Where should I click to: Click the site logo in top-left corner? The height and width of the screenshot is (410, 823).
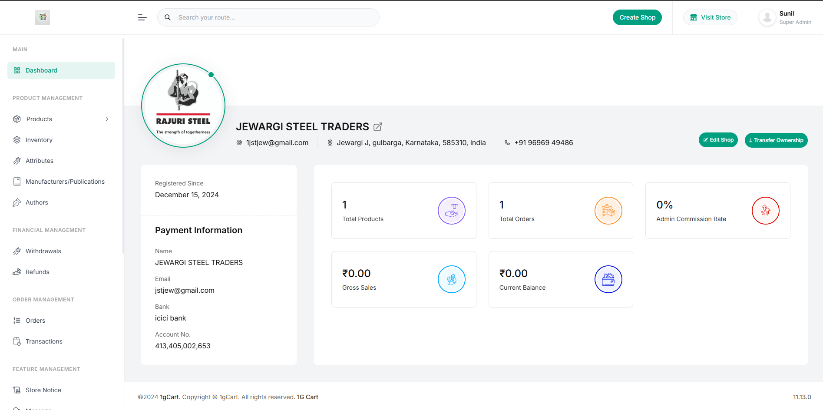coord(43,17)
